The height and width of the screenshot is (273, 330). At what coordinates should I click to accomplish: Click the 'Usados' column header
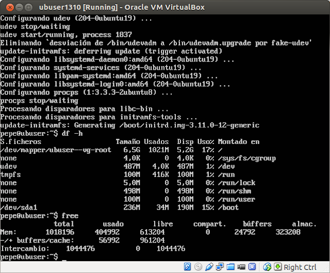[x=156, y=141]
